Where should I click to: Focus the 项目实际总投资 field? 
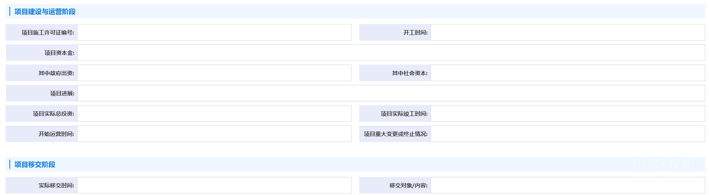pyautogui.click(x=214, y=113)
